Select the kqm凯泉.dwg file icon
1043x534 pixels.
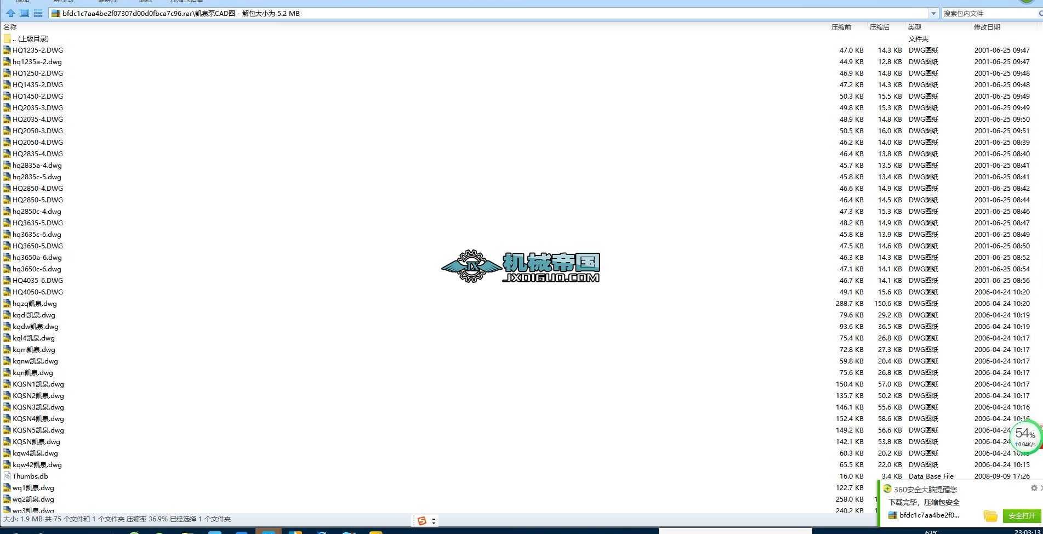(7, 349)
